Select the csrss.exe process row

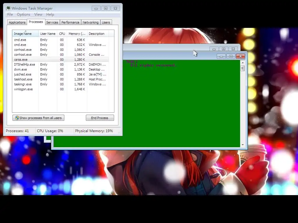[x=61, y=60]
